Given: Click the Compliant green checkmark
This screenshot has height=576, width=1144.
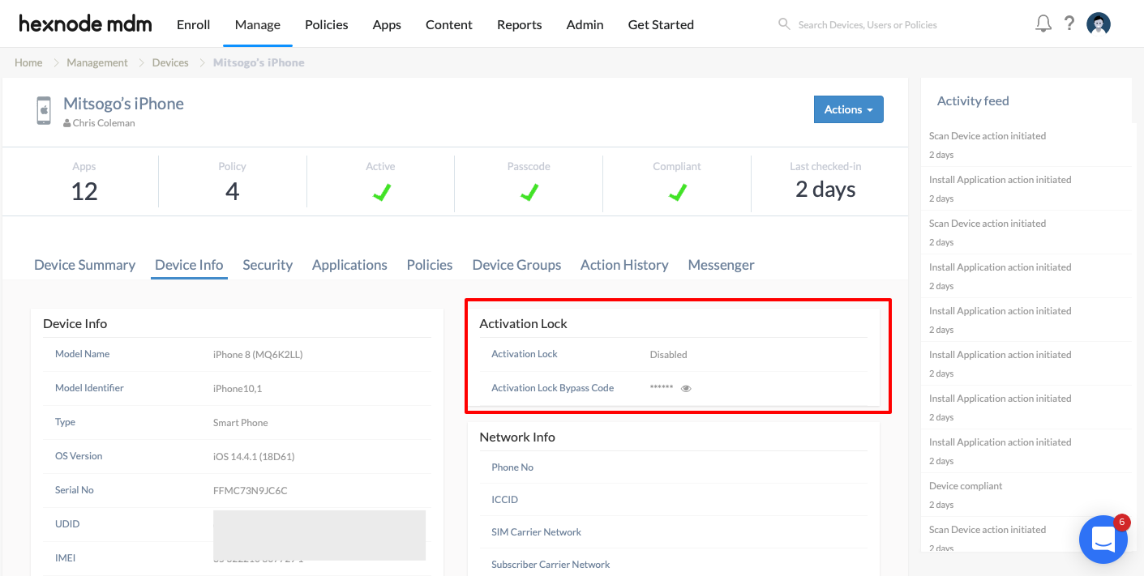Looking at the screenshot, I should click(677, 192).
